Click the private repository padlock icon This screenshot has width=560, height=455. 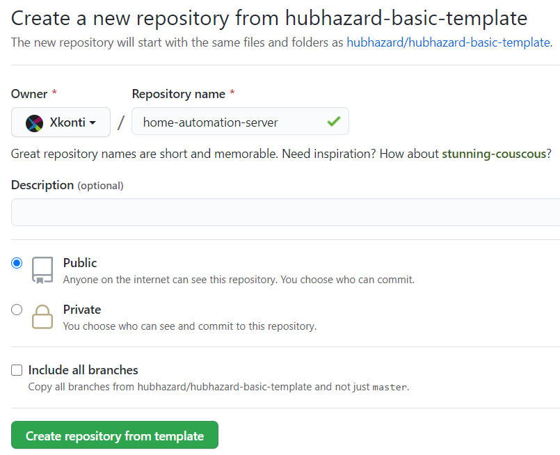tap(42, 318)
